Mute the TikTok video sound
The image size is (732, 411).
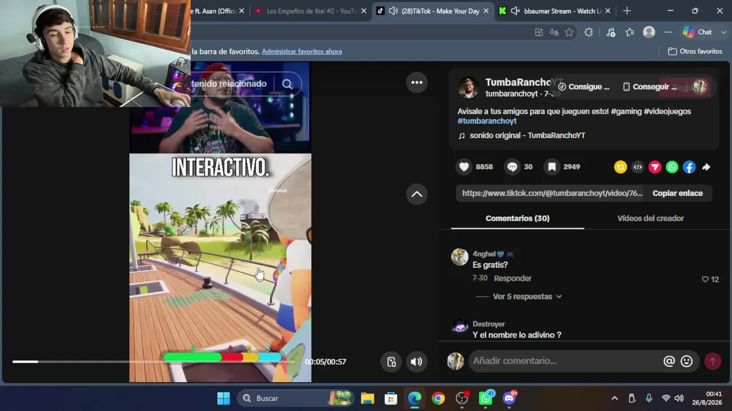(416, 361)
